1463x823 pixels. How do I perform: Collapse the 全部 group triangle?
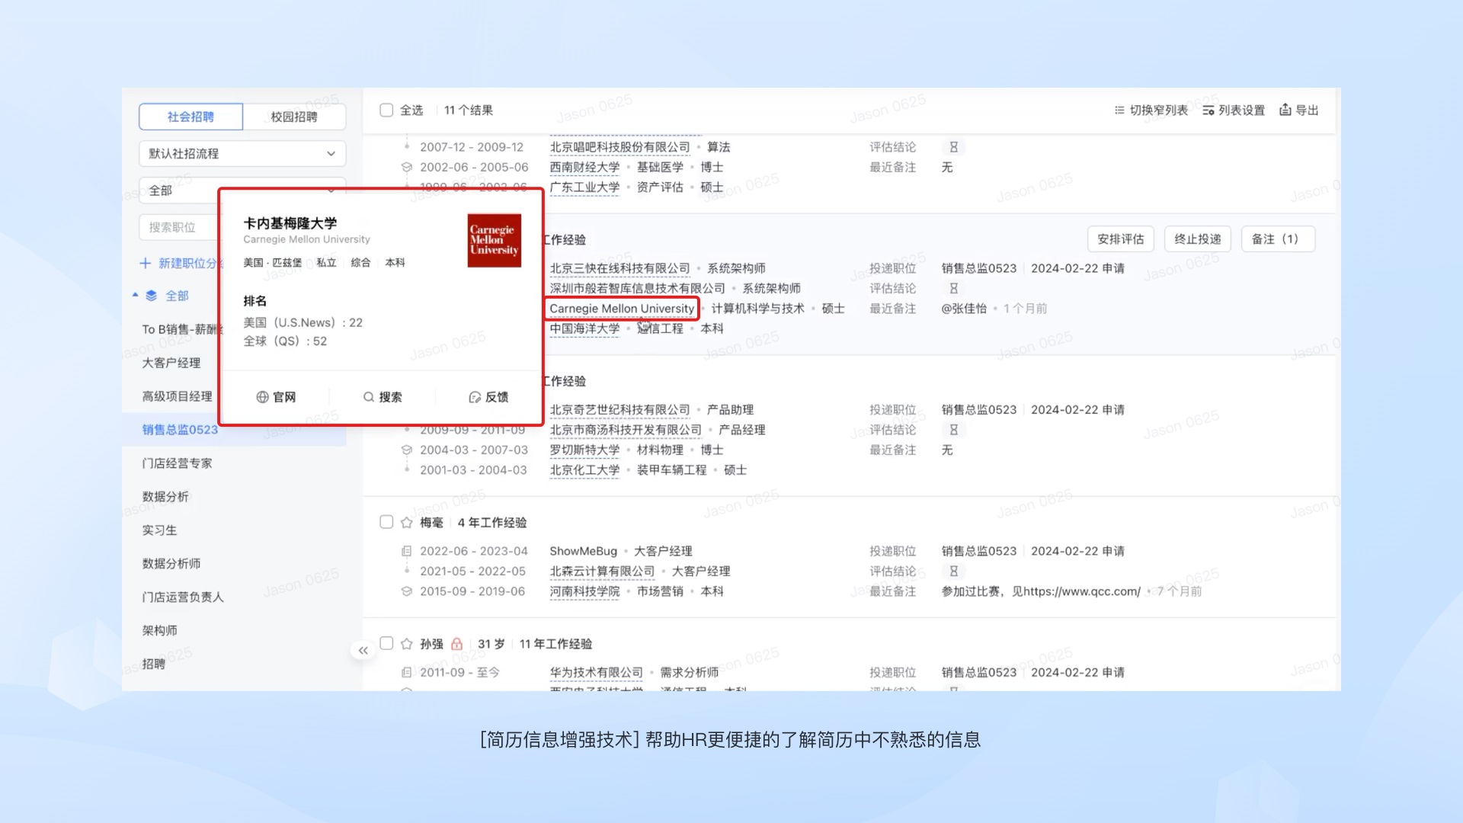click(x=135, y=295)
